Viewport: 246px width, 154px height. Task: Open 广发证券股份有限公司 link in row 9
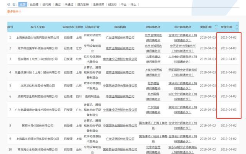(120, 139)
